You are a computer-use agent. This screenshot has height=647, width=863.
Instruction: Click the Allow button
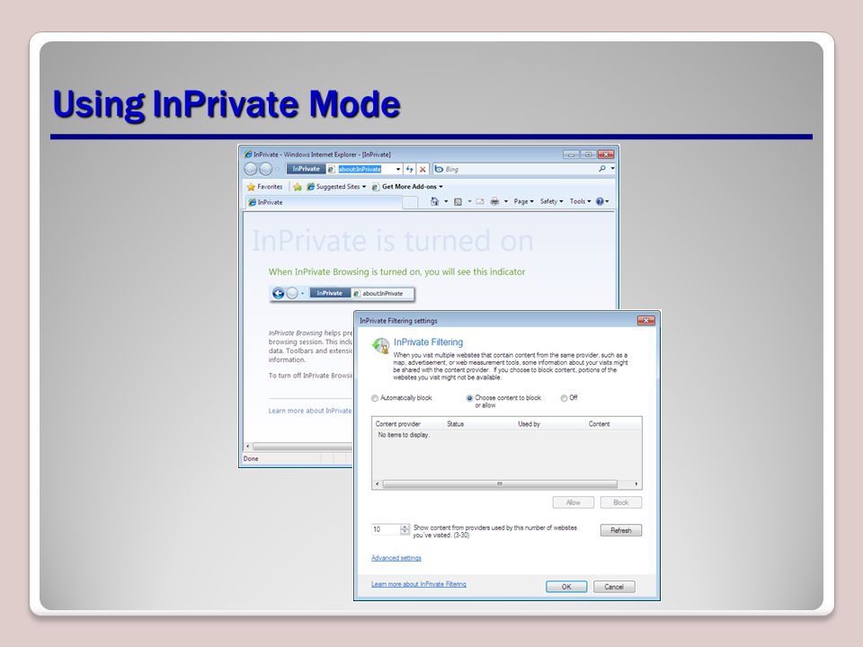coord(573,502)
